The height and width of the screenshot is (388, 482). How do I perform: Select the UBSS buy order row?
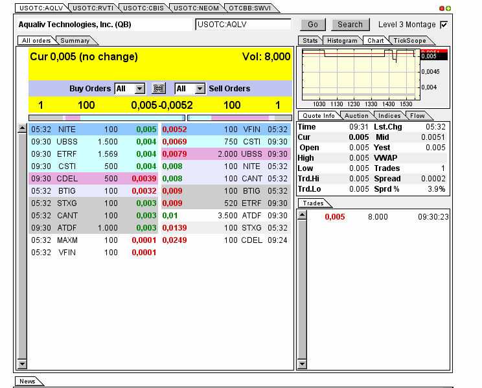(93, 142)
